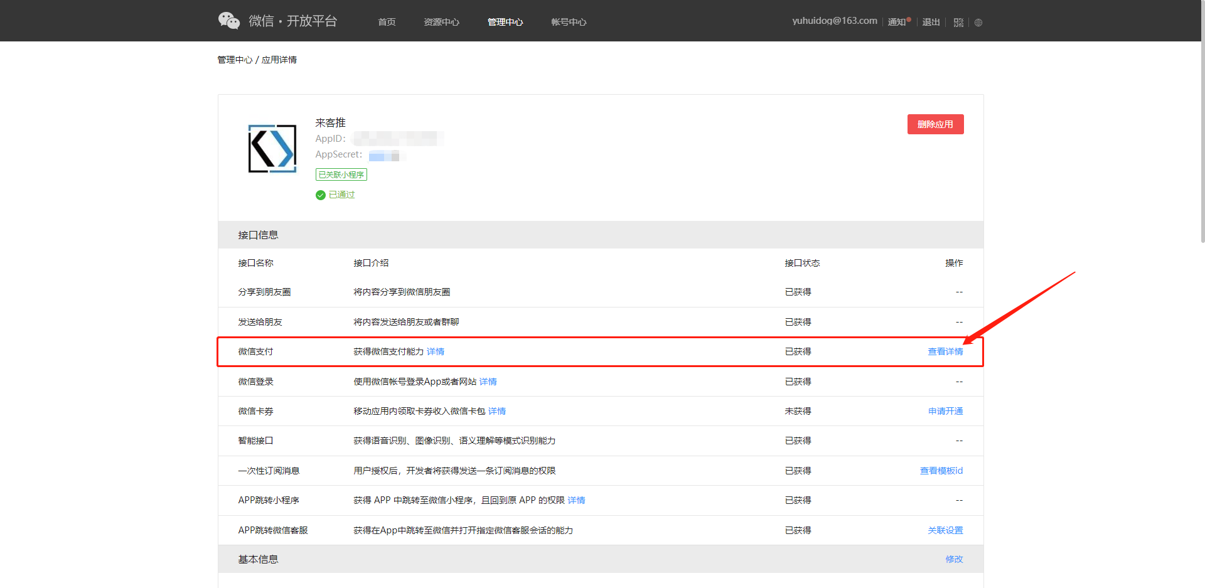The width and height of the screenshot is (1205, 588).
Task: Click the 智能接口 interface name
Action: point(255,441)
